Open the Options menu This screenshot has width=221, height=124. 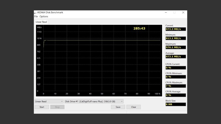pyautogui.click(x=44, y=17)
